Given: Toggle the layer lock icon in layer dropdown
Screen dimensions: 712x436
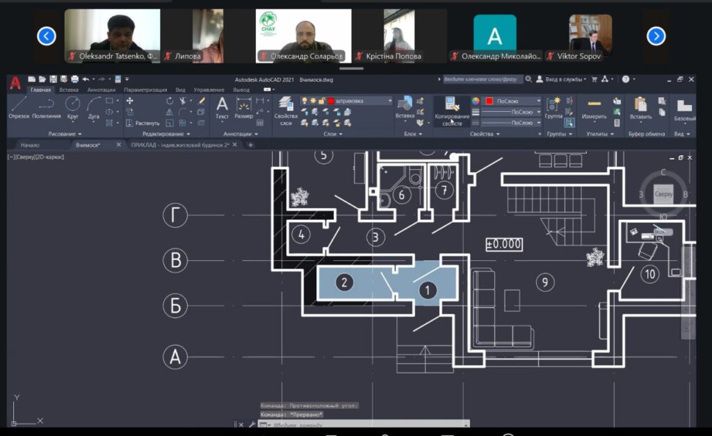Looking at the screenshot, I should pos(321,101).
